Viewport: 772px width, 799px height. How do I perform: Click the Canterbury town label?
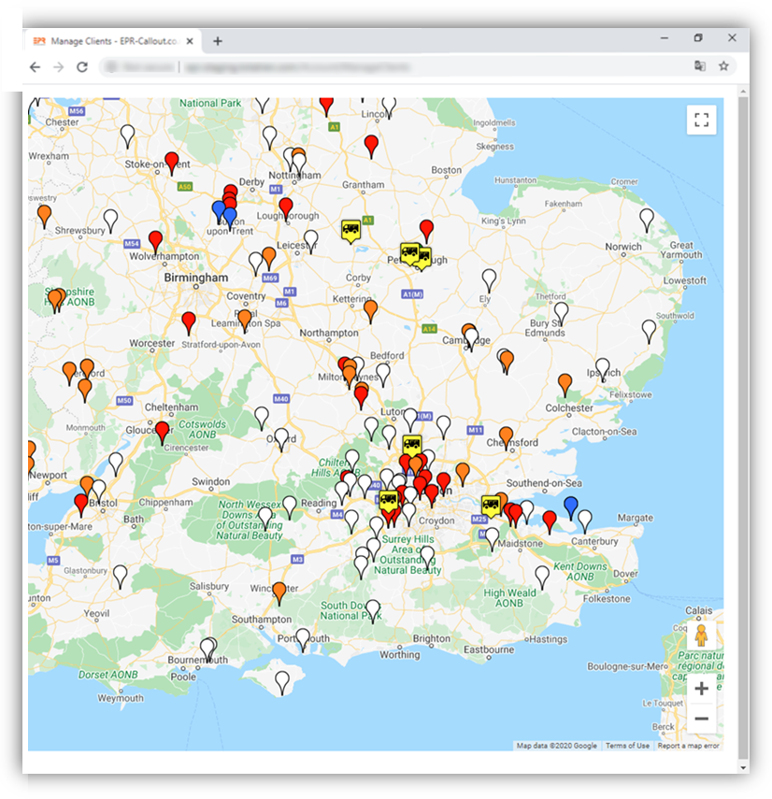[x=594, y=541]
